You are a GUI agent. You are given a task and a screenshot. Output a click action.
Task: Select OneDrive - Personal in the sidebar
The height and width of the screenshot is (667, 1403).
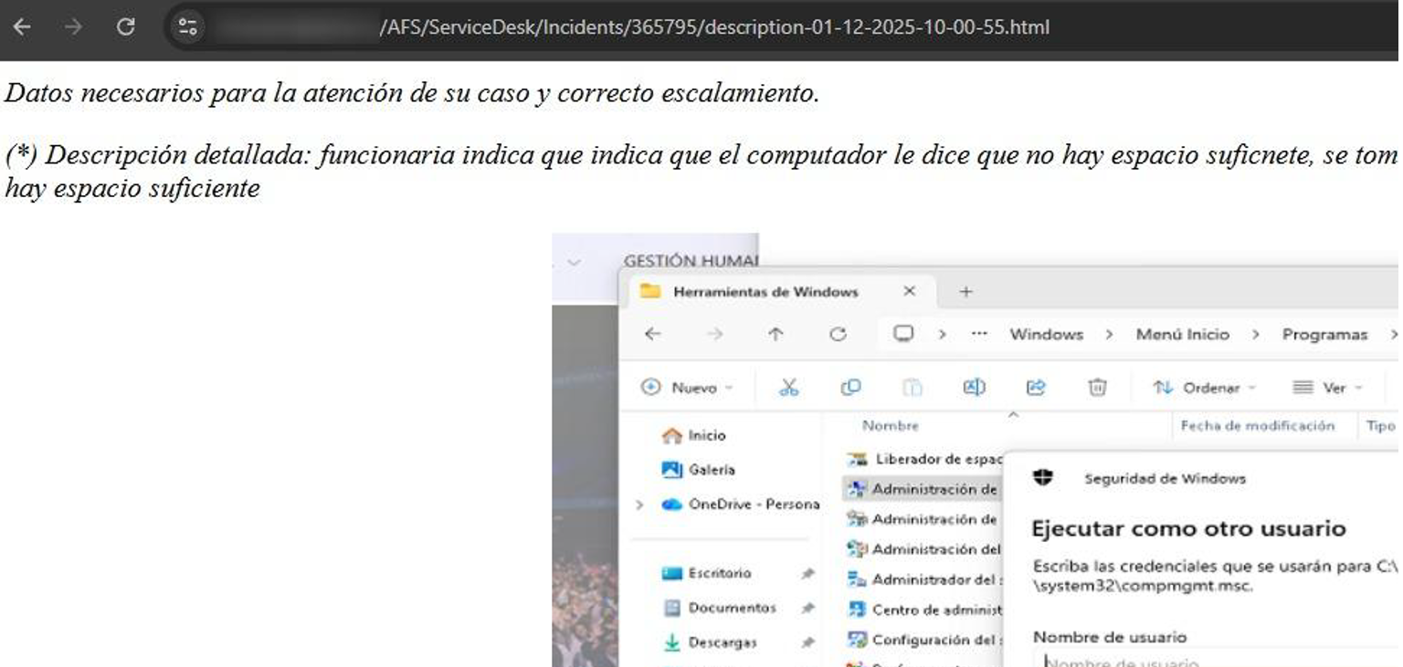(x=741, y=505)
